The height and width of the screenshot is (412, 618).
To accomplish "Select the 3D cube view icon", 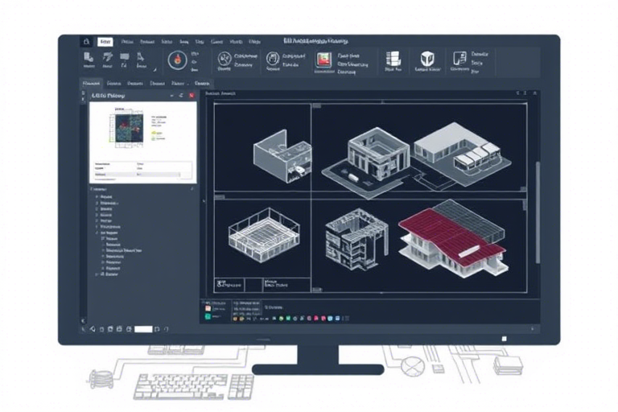I will coord(427,59).
